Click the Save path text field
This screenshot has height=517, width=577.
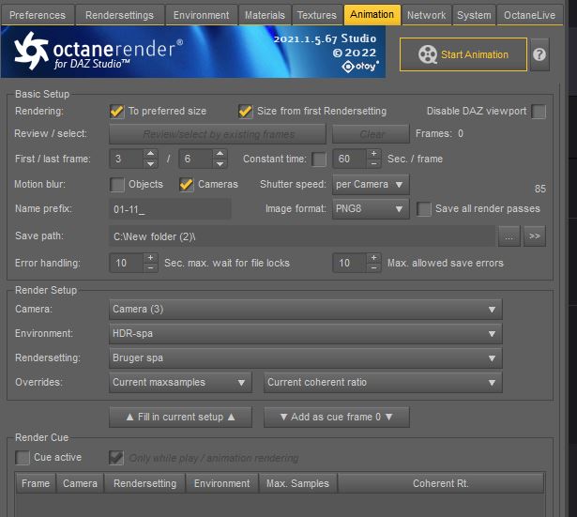click(302, 236)
